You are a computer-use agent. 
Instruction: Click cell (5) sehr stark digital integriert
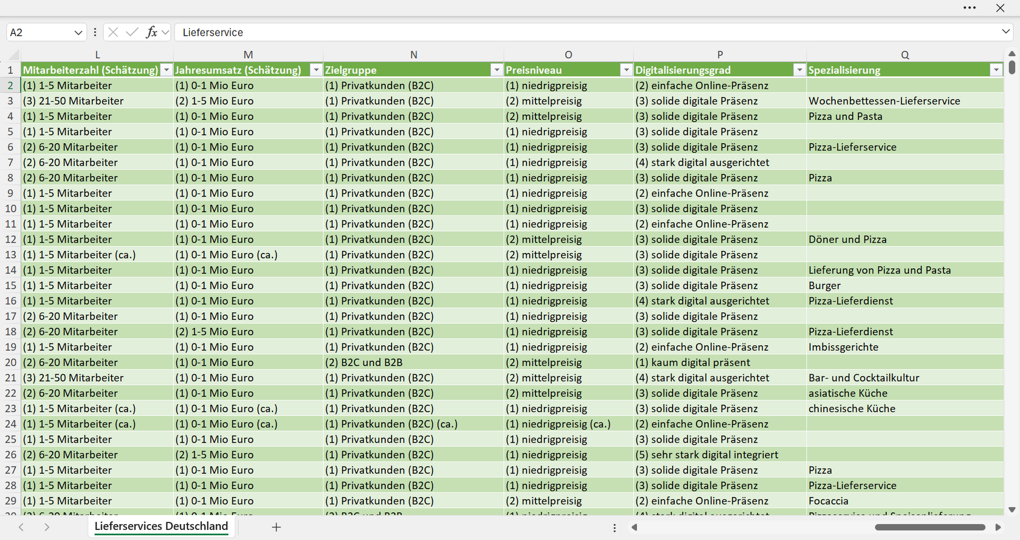[x=720, y=455]
